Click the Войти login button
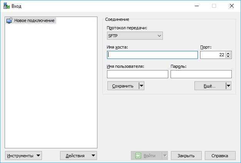The width and height of the screenshot is (241, 163). (146, 156)
